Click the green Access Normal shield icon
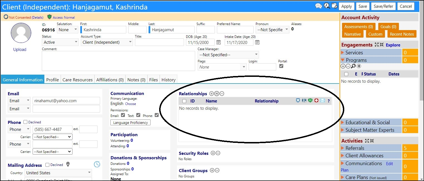This screenshot has height=181, width=424. [49, 17]
